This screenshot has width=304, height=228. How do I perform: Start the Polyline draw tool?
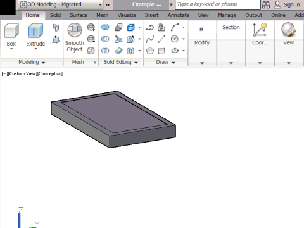(150, 27)
